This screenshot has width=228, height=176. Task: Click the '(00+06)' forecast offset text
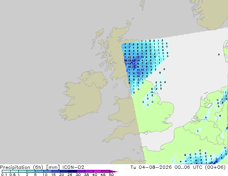click(215, 167)
